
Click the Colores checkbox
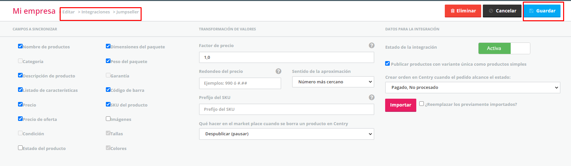click(x=108, y=148)
